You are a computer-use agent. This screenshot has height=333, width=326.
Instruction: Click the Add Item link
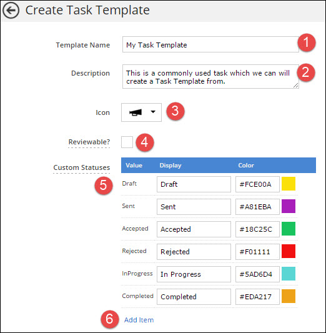[x=139, y=320]
